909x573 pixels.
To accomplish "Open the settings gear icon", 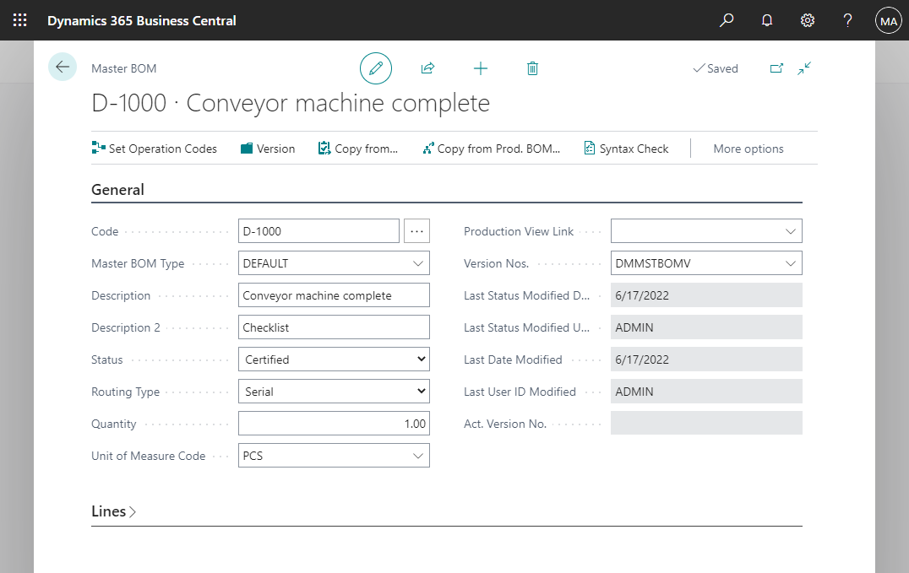I will [808, 20].
